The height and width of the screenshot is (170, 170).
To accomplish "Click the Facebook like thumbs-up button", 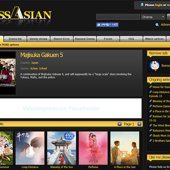I will click(107, 24).
